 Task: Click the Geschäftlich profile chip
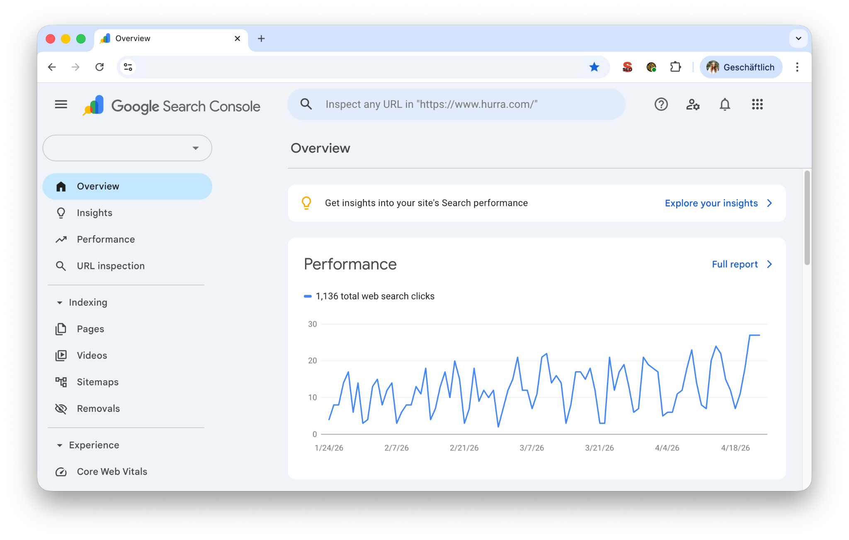tap(740, 67)
